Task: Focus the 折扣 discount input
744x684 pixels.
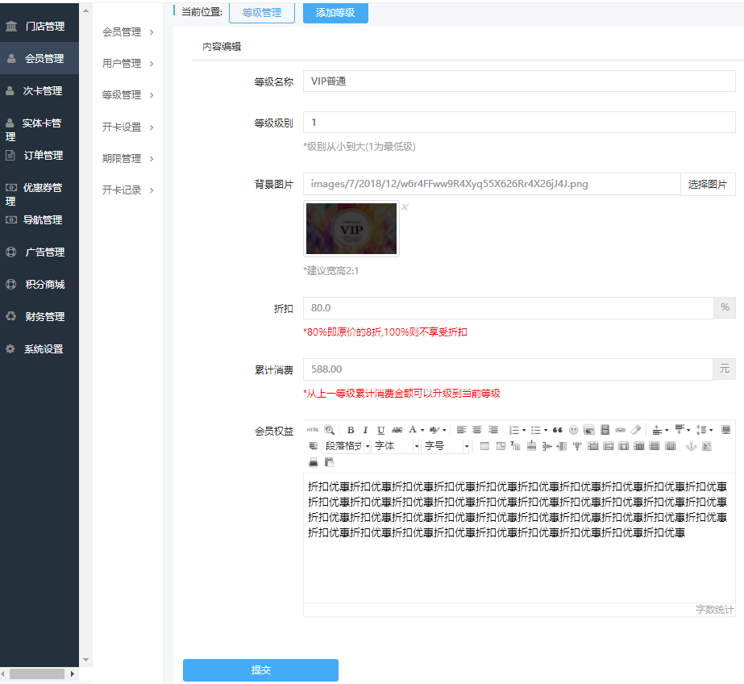Action: 508,308
